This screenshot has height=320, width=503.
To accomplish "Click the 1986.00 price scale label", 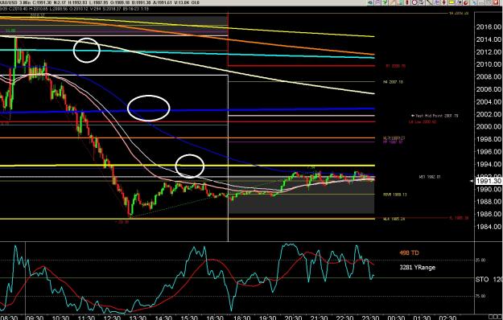I will point(489,215).
